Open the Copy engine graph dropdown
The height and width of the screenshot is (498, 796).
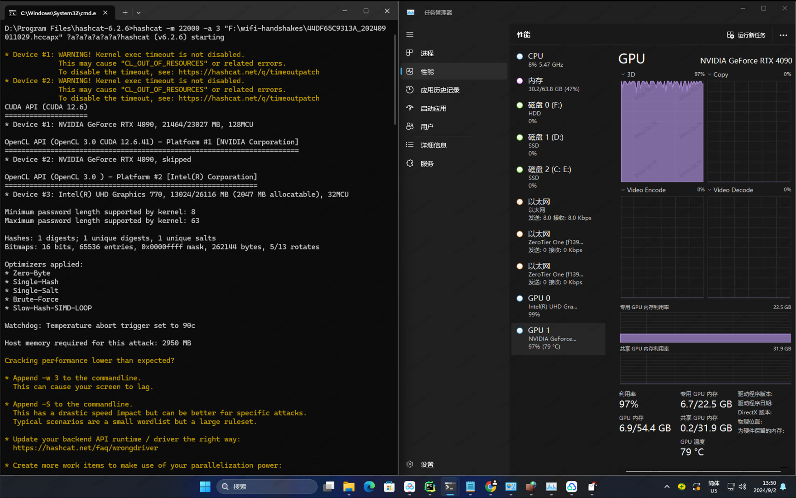tap(718, 75)
